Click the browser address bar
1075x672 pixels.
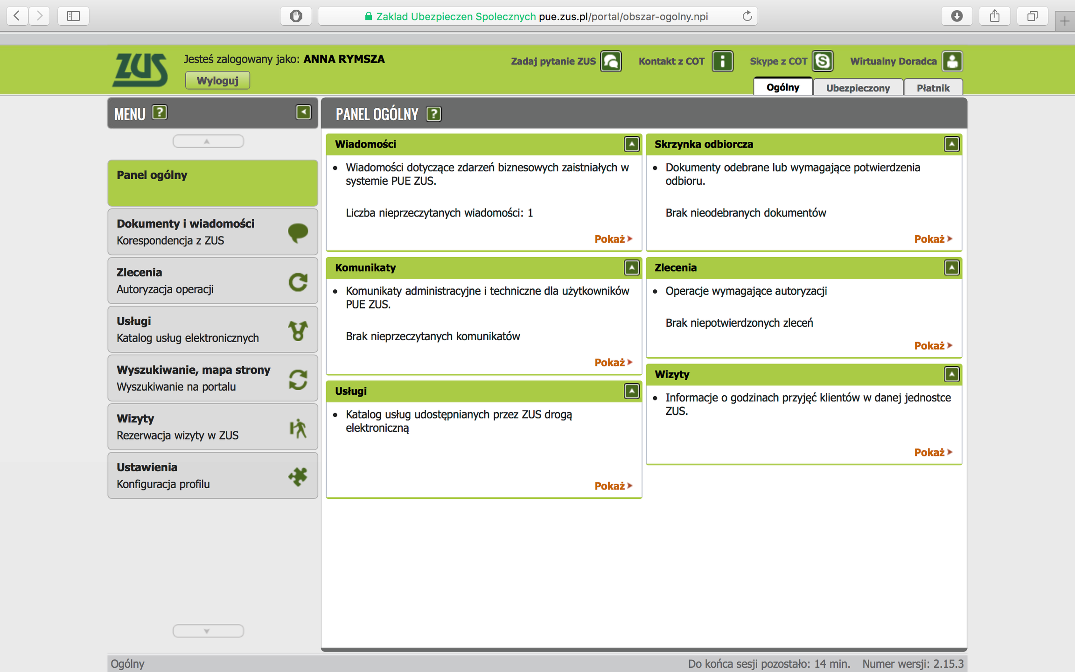pos(537,16)
